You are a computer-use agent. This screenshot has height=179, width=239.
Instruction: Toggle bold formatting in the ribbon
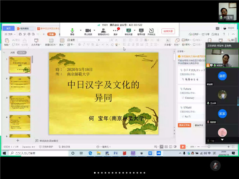pos(79,45)
